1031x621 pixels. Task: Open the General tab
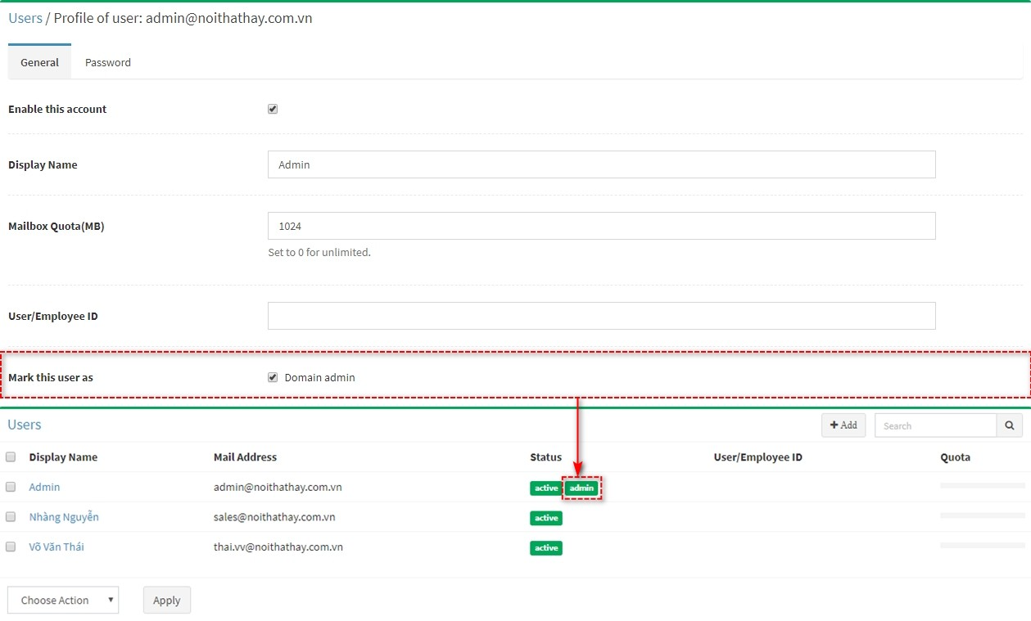(39, 62)
